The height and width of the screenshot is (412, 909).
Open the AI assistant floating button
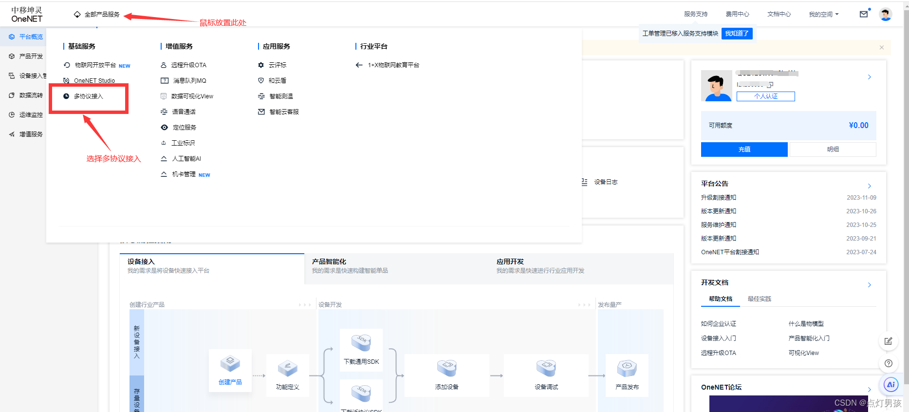[890, 384]
